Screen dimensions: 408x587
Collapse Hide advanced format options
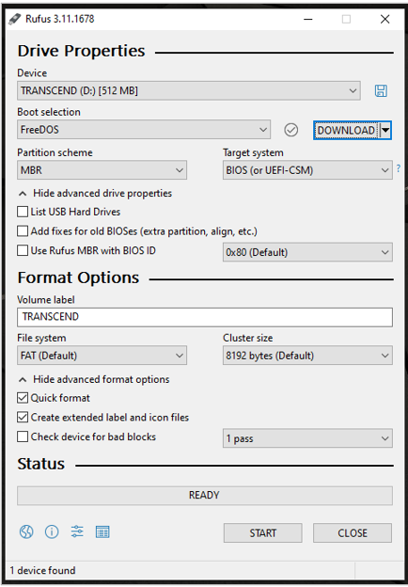pyautogui.click(x=94, y=379)
